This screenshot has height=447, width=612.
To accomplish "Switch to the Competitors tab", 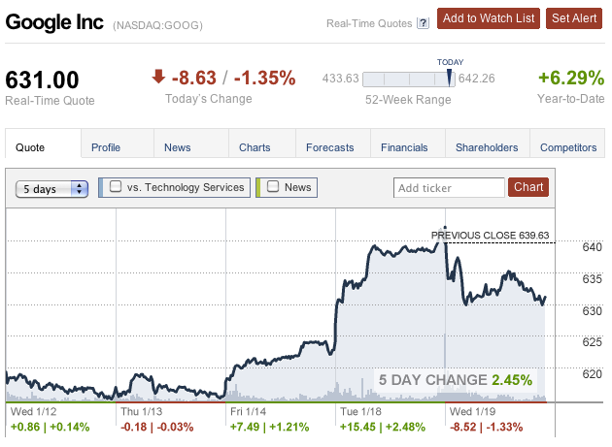I will (567, 147).
